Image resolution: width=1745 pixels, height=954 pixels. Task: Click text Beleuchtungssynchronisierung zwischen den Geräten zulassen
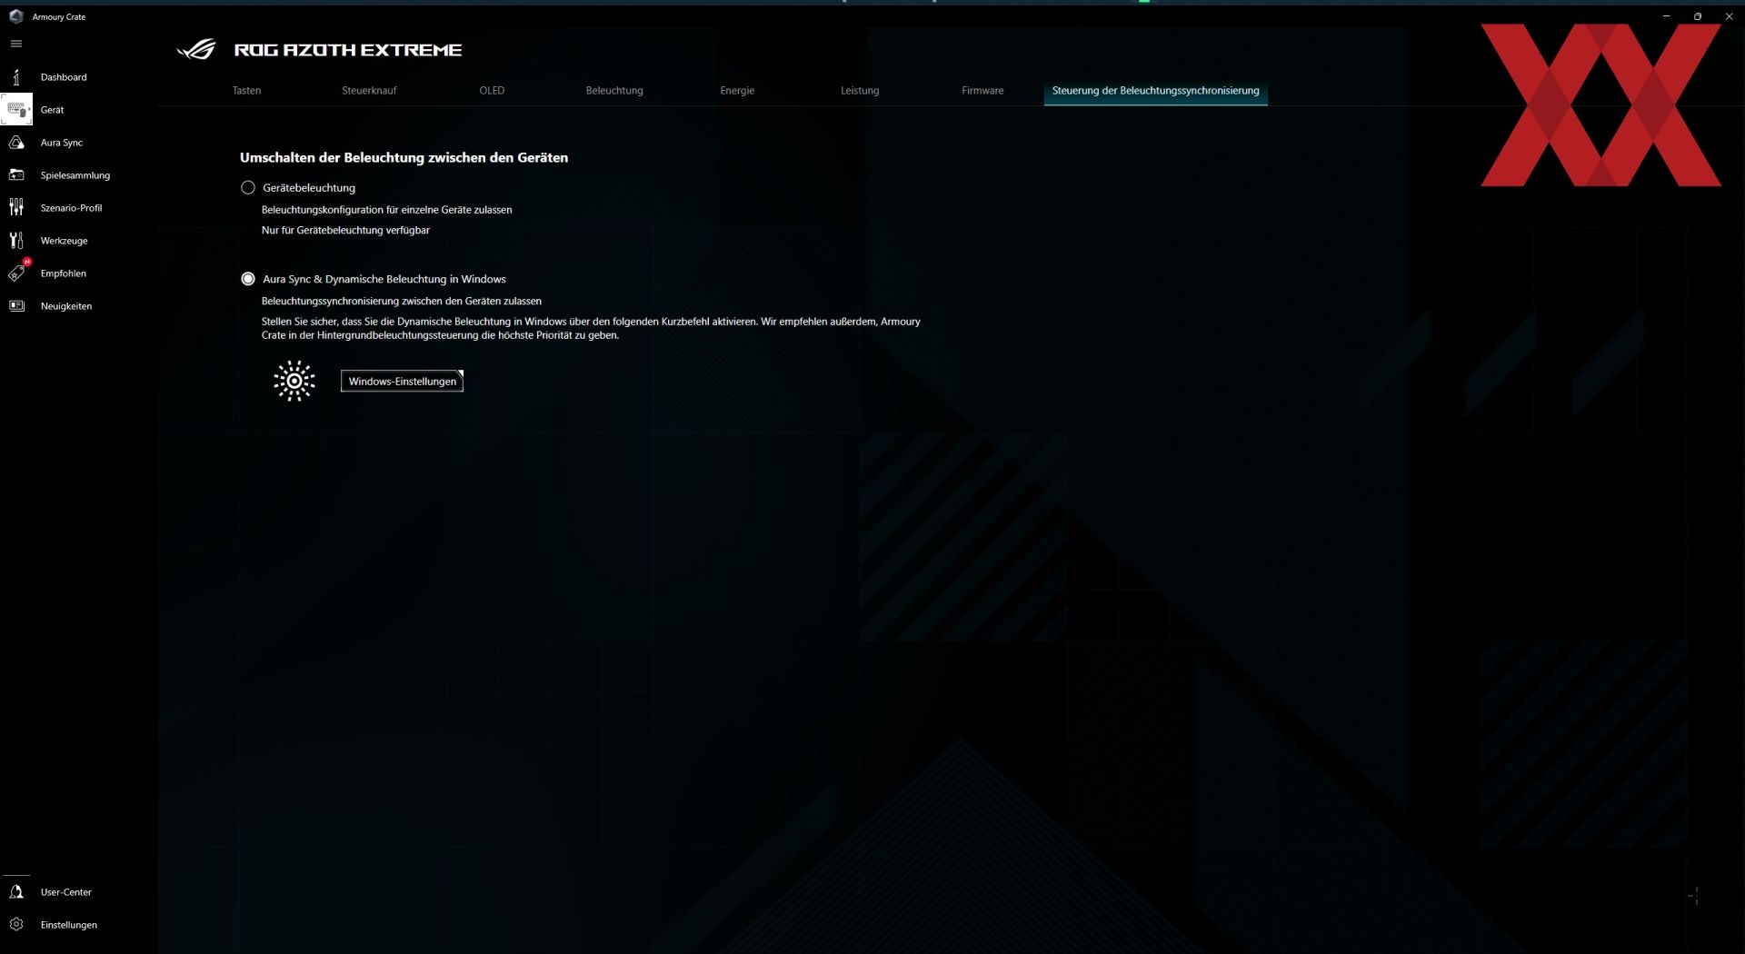click(x=402, y=302)
